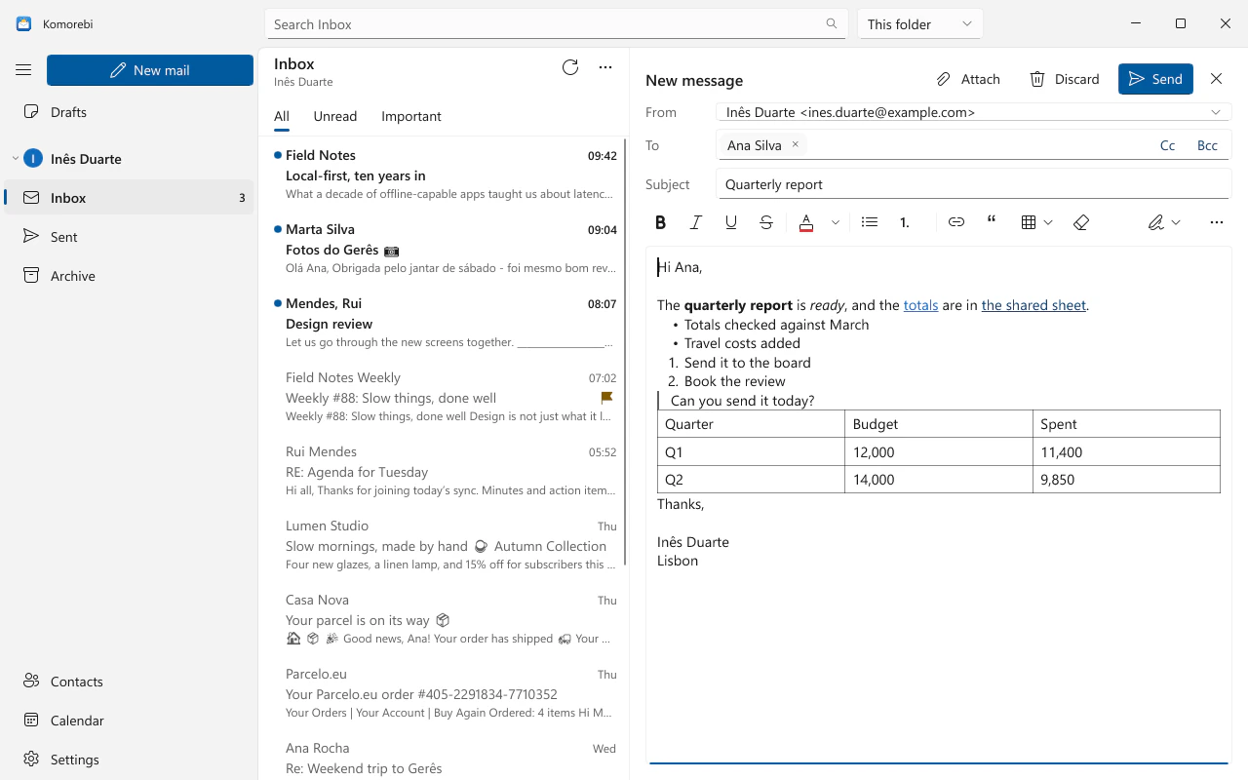Image resolution: width=1248 pixels, height=780 pixels.
Task: Clear formatting with the eraser icon
Action: coord(1080,222)
